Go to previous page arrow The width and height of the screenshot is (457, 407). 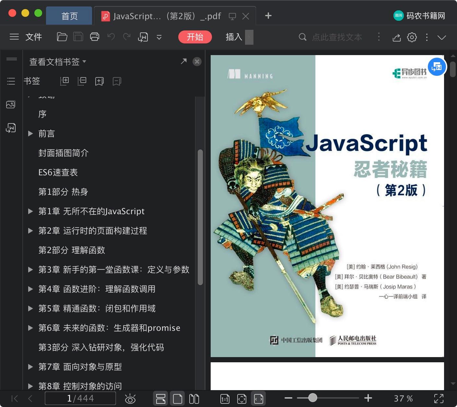[30, 399]
